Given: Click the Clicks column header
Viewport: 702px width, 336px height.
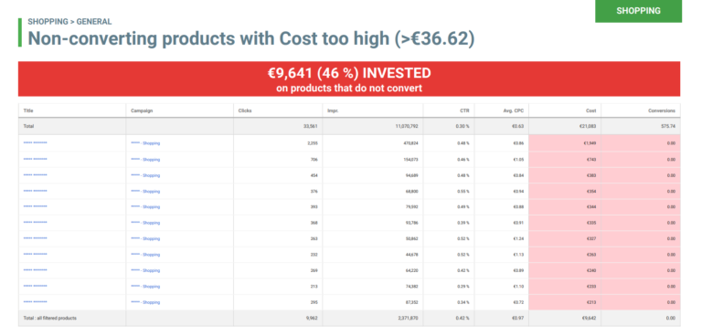Looking at the screenshot, I should (x=245, y=110).
